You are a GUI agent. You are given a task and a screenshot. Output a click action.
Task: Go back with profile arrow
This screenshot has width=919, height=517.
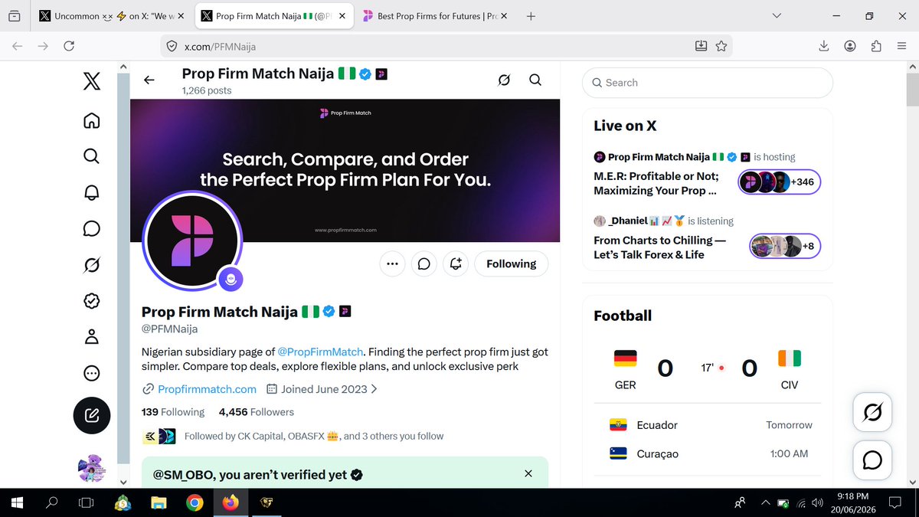149,80
